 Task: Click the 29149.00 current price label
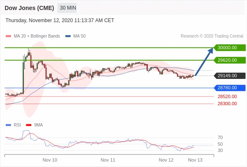(x=230, y=76)
